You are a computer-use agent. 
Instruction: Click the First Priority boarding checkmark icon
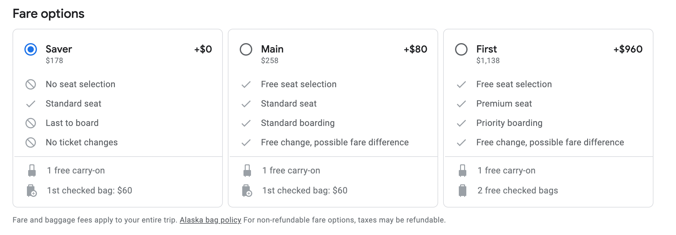point(461,123)
